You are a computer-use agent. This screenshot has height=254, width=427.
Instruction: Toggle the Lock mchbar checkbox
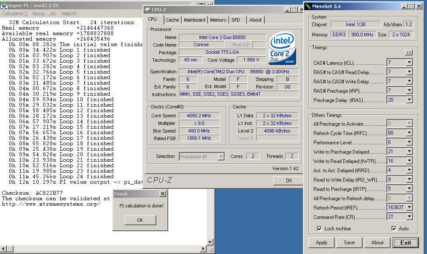pos(319,229)
